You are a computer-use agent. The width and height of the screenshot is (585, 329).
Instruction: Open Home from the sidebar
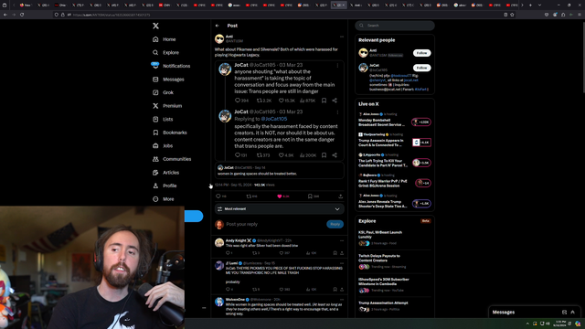165,39
